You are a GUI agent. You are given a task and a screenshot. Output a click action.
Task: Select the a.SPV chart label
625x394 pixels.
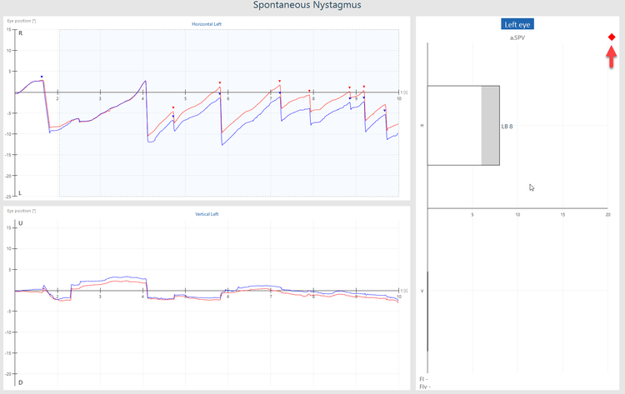(517, 37)
